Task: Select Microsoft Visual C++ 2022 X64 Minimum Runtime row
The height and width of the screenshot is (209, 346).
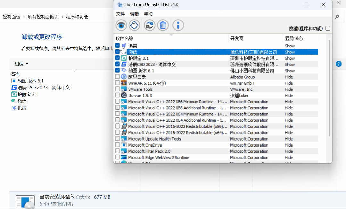Action: 216,114
